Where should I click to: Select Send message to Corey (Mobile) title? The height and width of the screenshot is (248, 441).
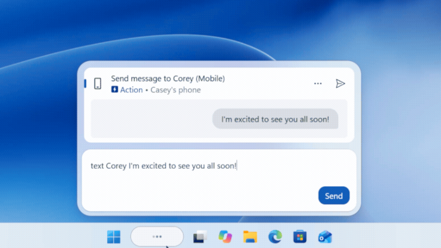[x=168, y=79]
